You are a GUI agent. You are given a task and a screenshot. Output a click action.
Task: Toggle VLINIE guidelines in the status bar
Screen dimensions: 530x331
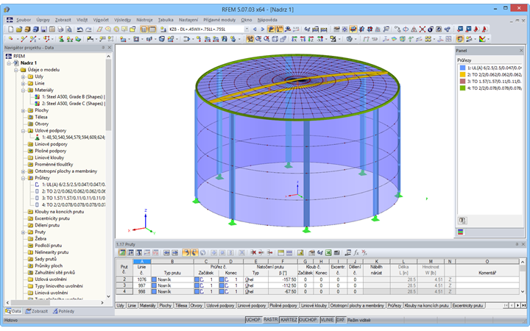pos(327,319)
